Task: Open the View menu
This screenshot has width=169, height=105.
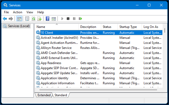Action: point(30,12)
